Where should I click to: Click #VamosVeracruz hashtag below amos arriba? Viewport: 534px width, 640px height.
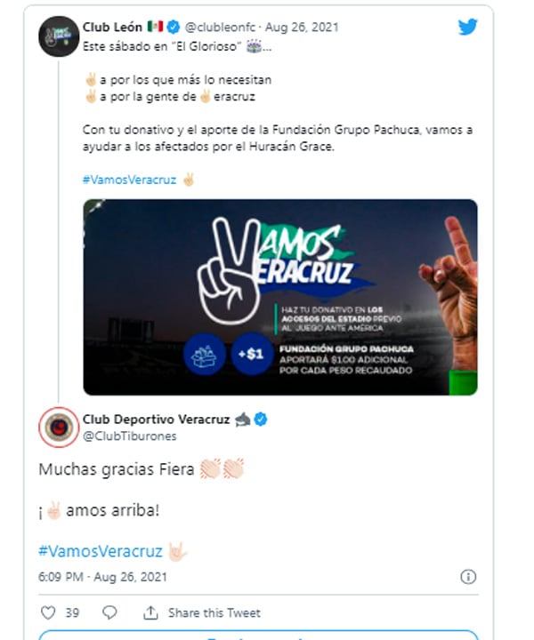pos(100,550)
